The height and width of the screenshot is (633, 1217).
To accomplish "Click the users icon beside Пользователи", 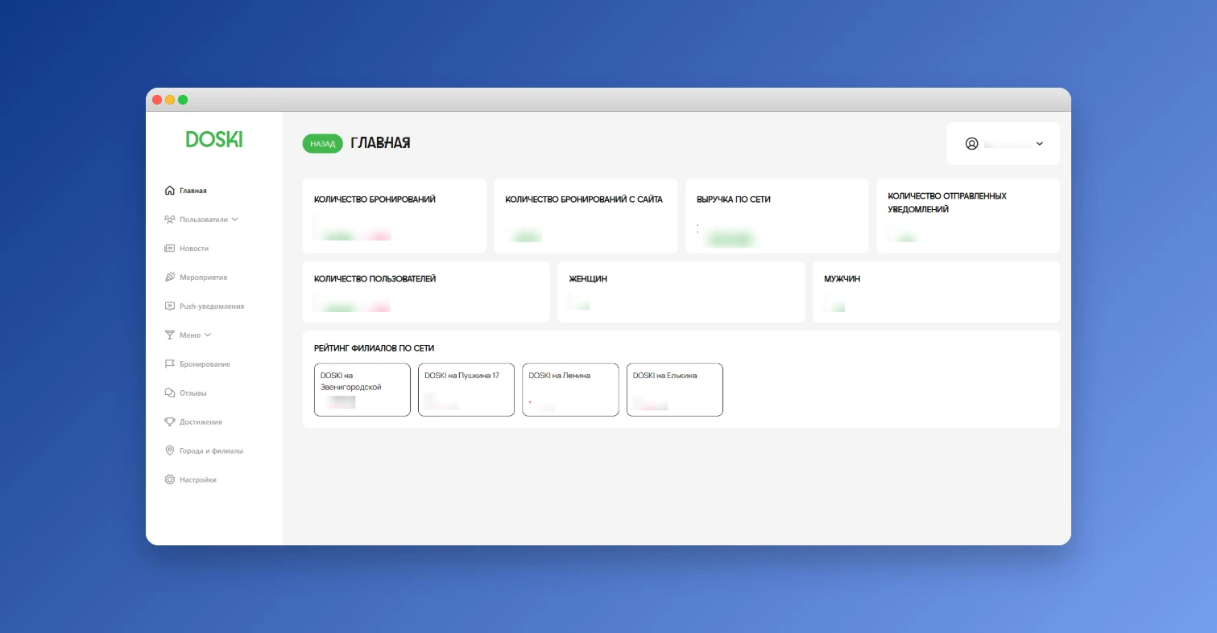I will (169, 219).
